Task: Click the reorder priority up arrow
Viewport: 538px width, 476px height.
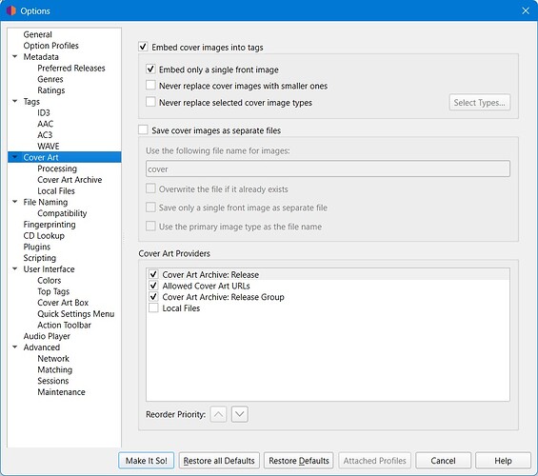Action: (x=218, y=414)
